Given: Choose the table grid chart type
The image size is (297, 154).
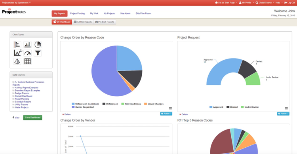Looking at the screenshot, I should click(27, 61).
